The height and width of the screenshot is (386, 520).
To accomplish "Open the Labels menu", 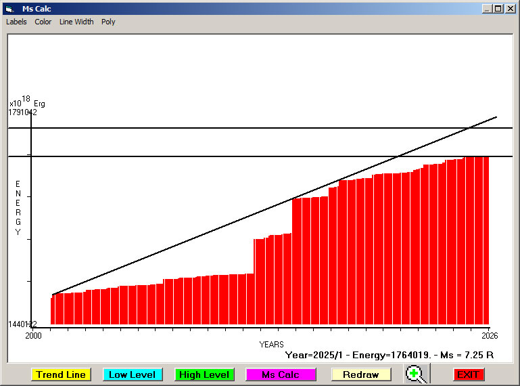I will 16,22.
